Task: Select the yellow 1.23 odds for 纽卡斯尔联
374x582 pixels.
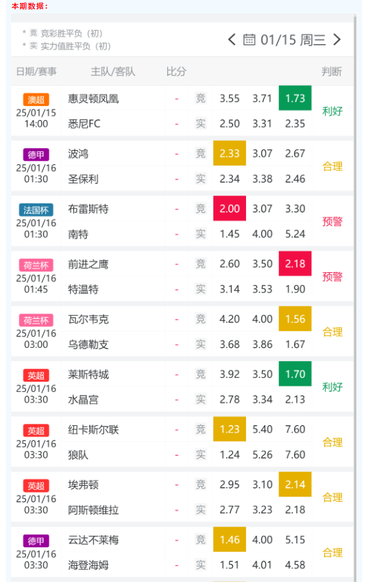Action: point(229,429)
